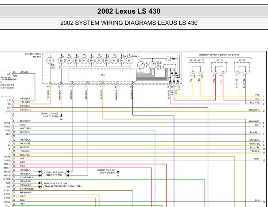Click the speedometer gauge symbol

click(x=152, y=65)
